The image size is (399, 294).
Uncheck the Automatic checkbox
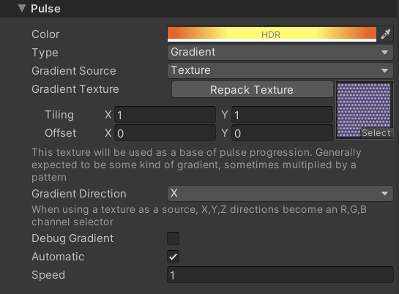173,257
